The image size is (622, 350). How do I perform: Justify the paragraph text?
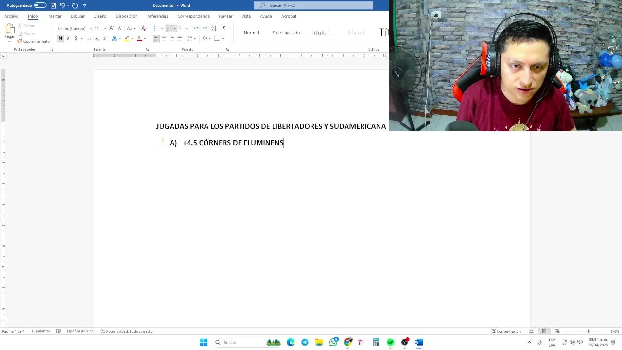click(x=180, y=38)
